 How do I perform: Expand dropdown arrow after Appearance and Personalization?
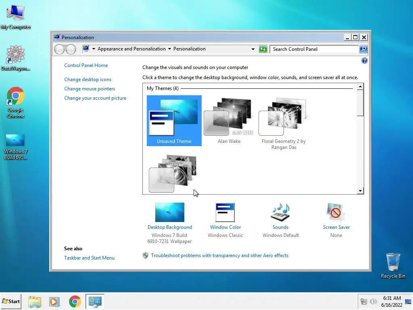coord(169,49)
